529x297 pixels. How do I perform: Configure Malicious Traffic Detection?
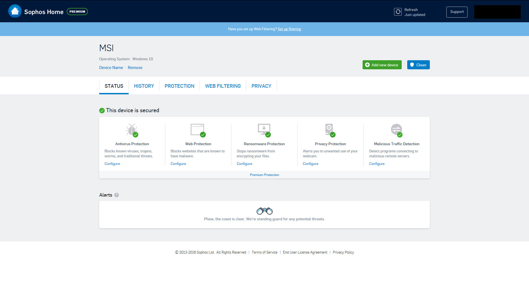pyautogui.click(x=377, y=164)
